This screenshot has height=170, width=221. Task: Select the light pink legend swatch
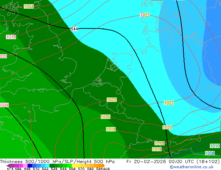pos(25,165)
